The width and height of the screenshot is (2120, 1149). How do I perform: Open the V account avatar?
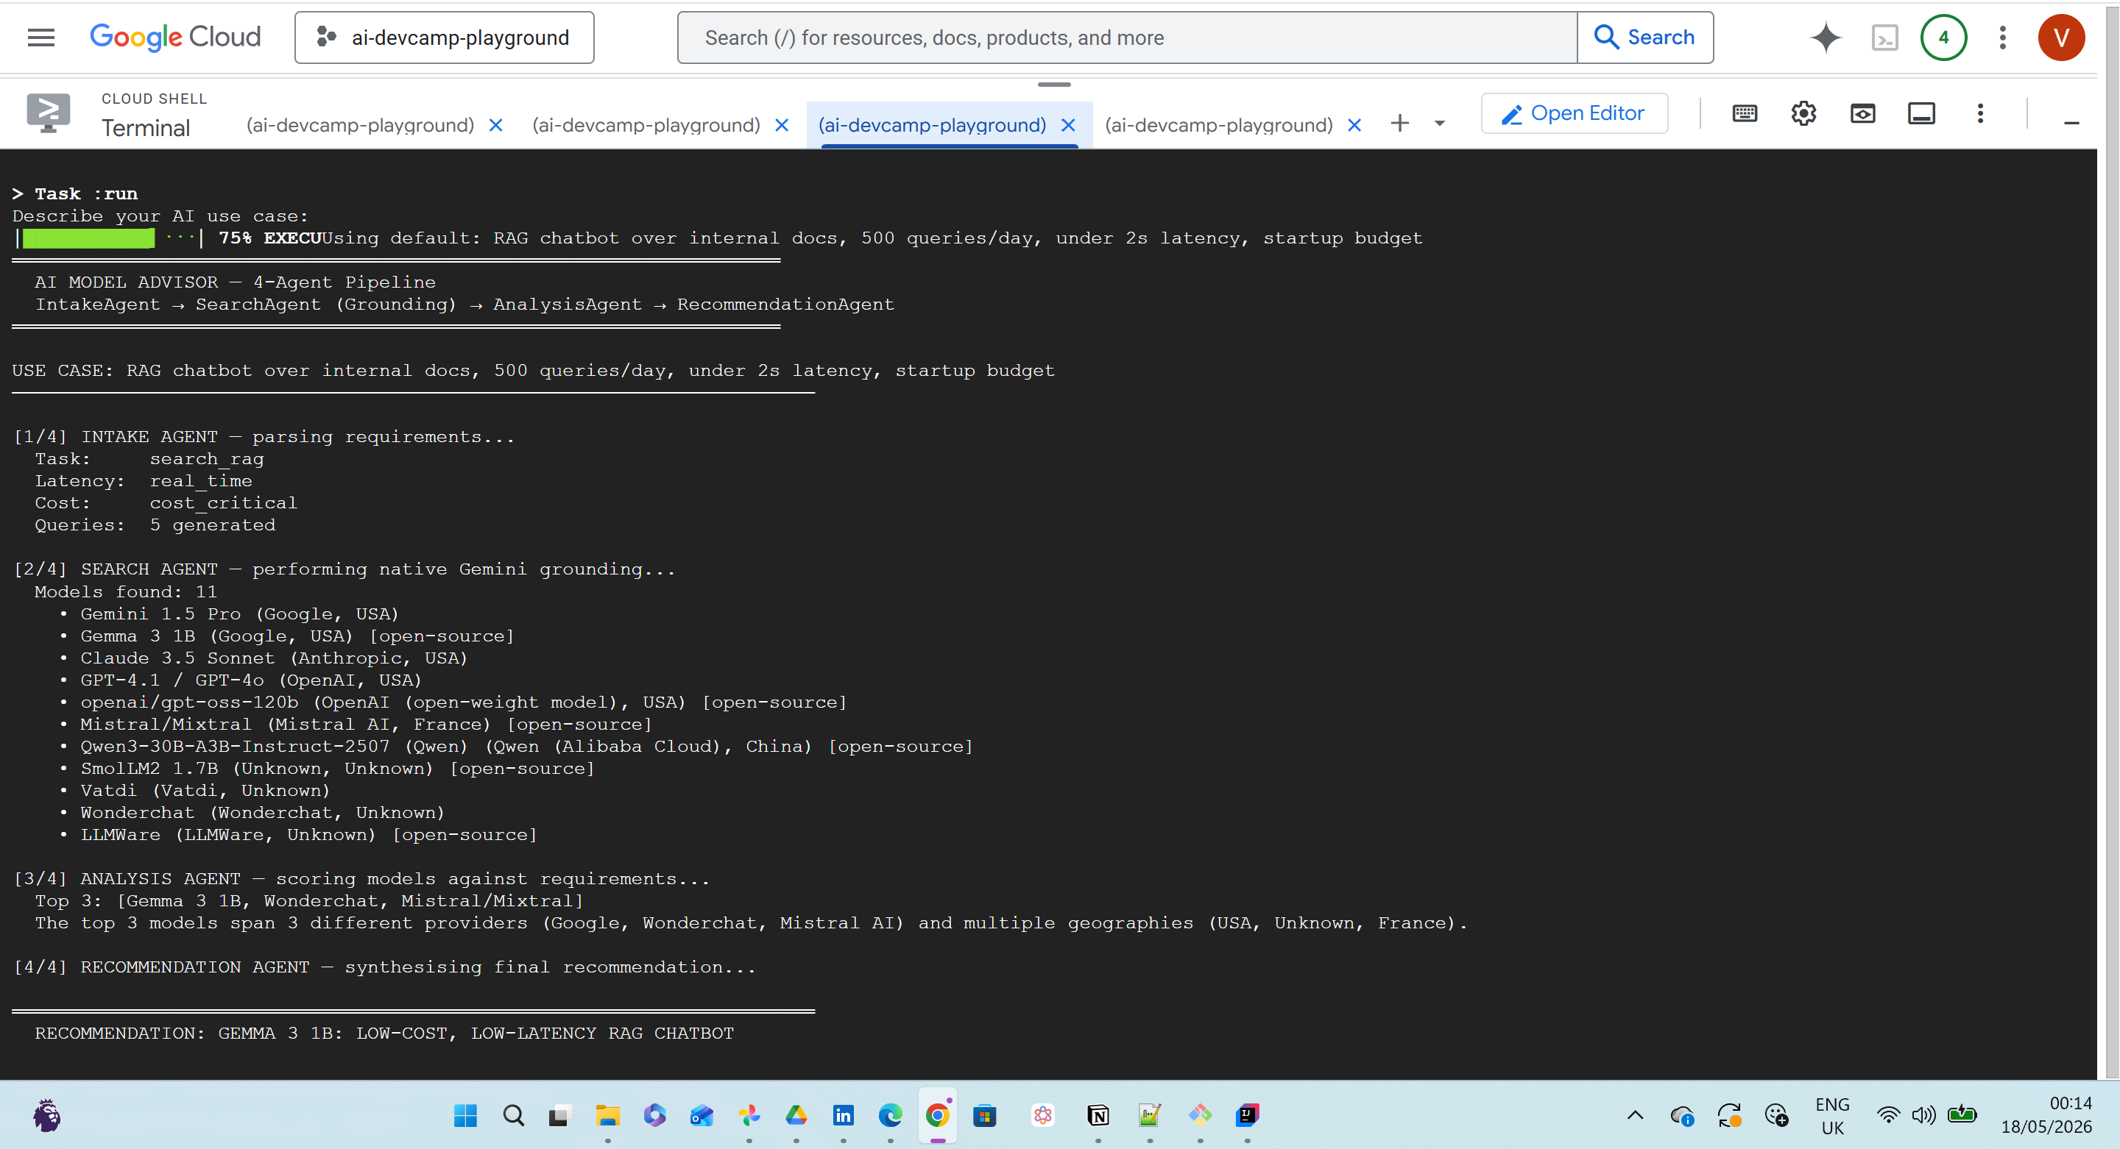pyautogui.click(x=2061, y=37)
